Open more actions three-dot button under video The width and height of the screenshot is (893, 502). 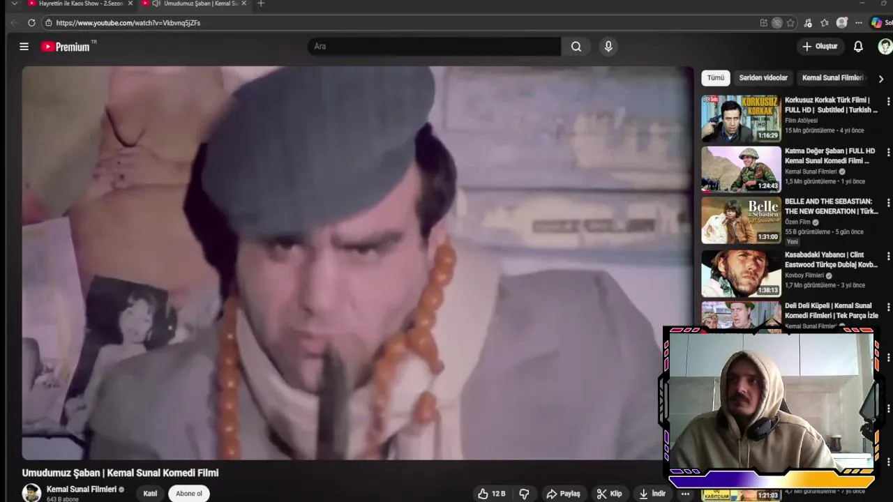pos(685,494)
